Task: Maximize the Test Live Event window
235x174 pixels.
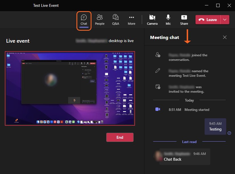Action: 218,5
